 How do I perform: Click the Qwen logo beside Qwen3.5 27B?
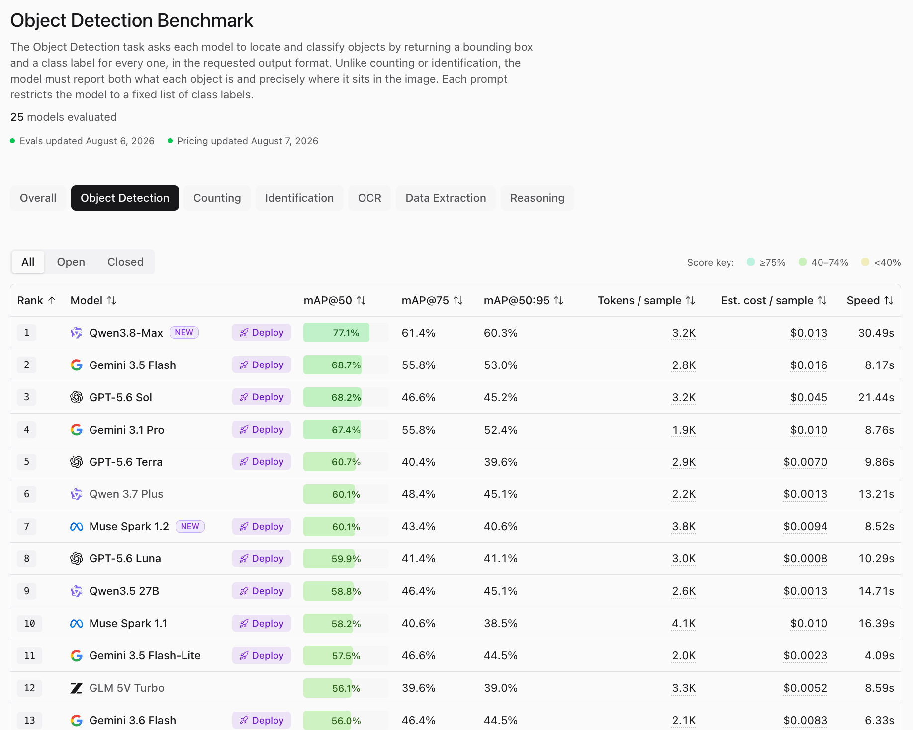coord(76,591)
